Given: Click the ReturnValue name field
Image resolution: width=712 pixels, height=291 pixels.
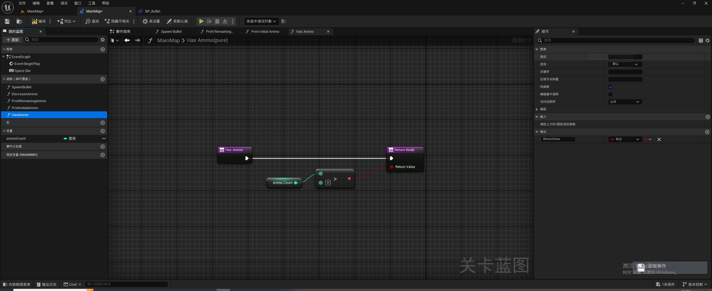Looking at the screenshot, I should pos(558,139).
